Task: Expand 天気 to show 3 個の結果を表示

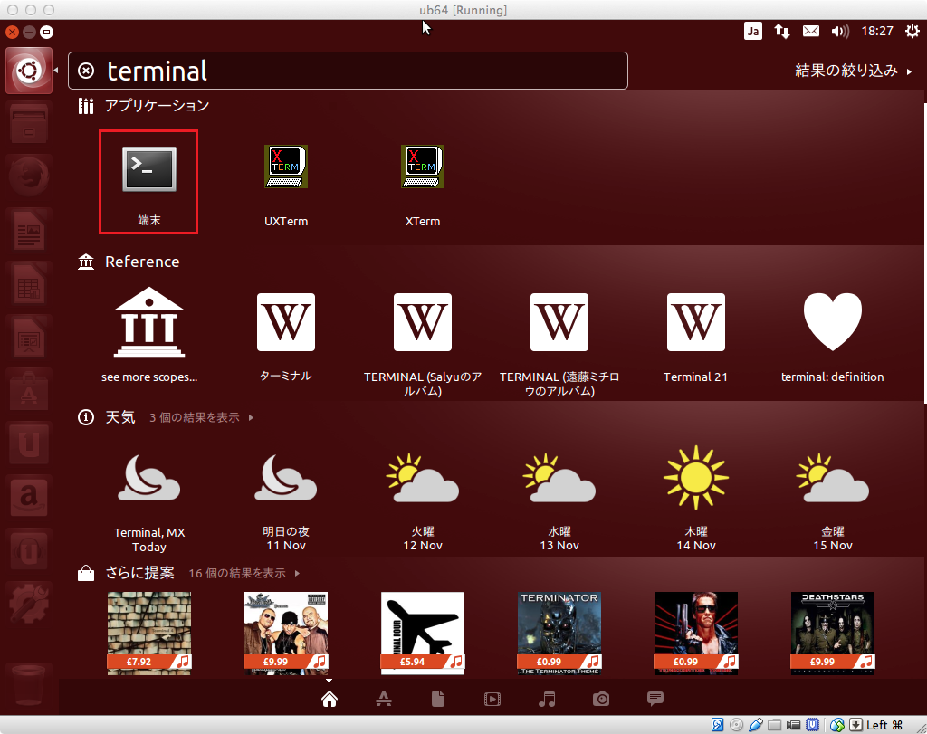Action: (x=201, y=418)
